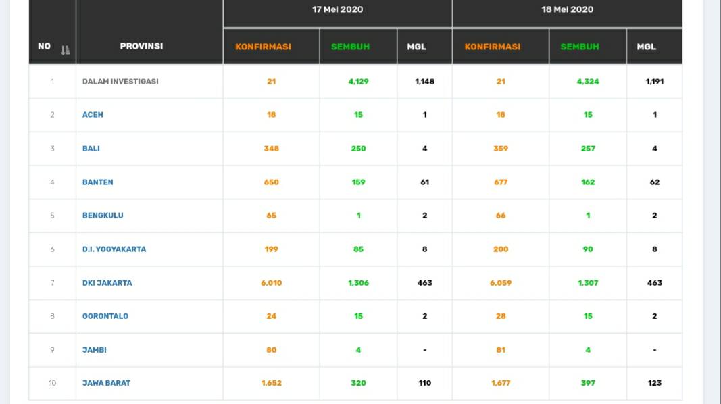The width and height of the screenshot is (721, 404).
Task: Click the PROVINSI column header
Action: coord(141,47)
